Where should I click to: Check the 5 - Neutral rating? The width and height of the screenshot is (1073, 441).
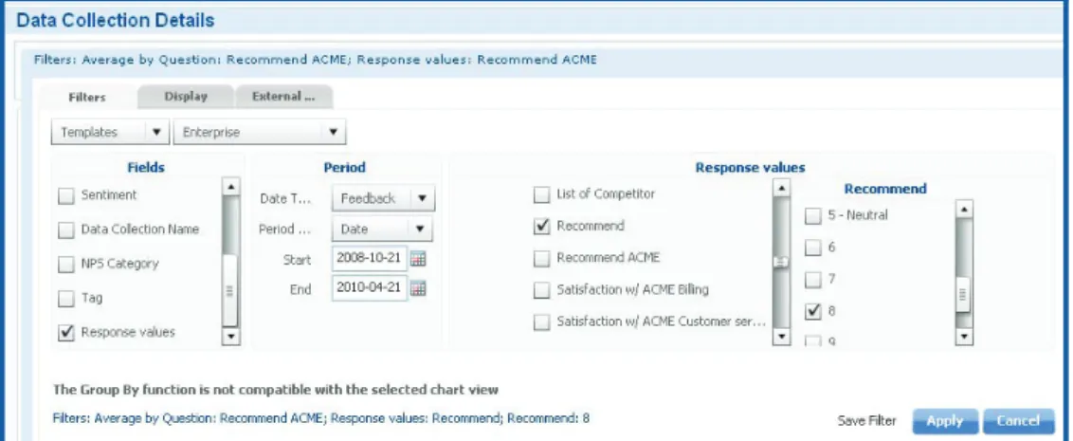[812, 215]
